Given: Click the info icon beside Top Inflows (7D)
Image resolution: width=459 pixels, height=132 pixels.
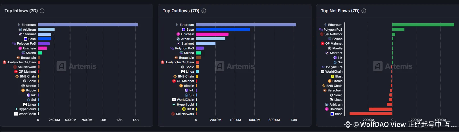Looking at the screenshot, I should (42, 11).
